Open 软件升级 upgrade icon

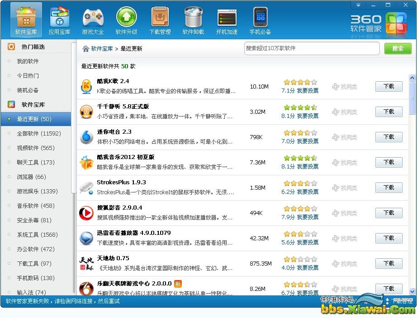126,21
